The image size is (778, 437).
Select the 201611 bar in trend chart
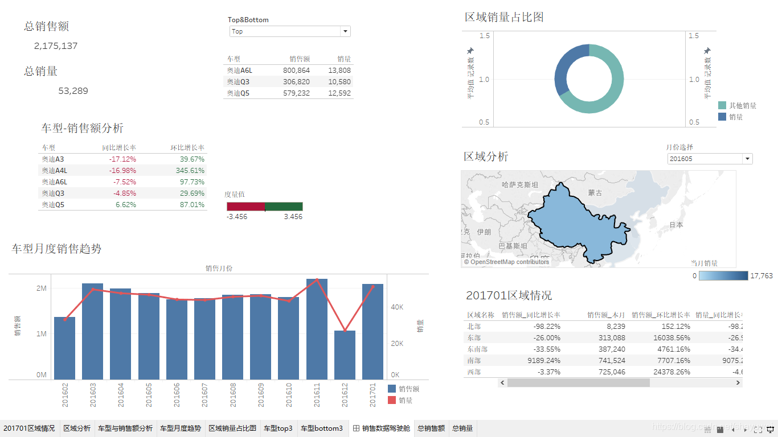pyautogui.click(x=317, y=329)
